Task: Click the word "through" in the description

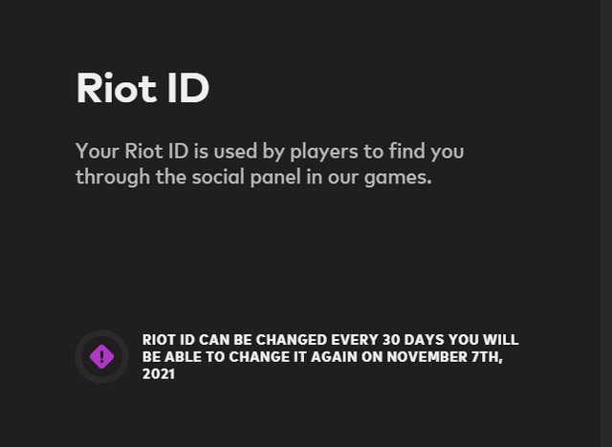Action: tap(108, 178)
